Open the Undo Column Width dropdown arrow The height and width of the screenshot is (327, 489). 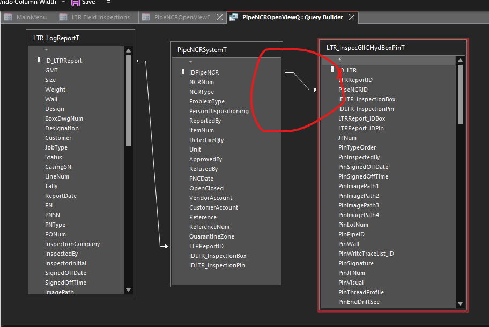tap(64, 2)
